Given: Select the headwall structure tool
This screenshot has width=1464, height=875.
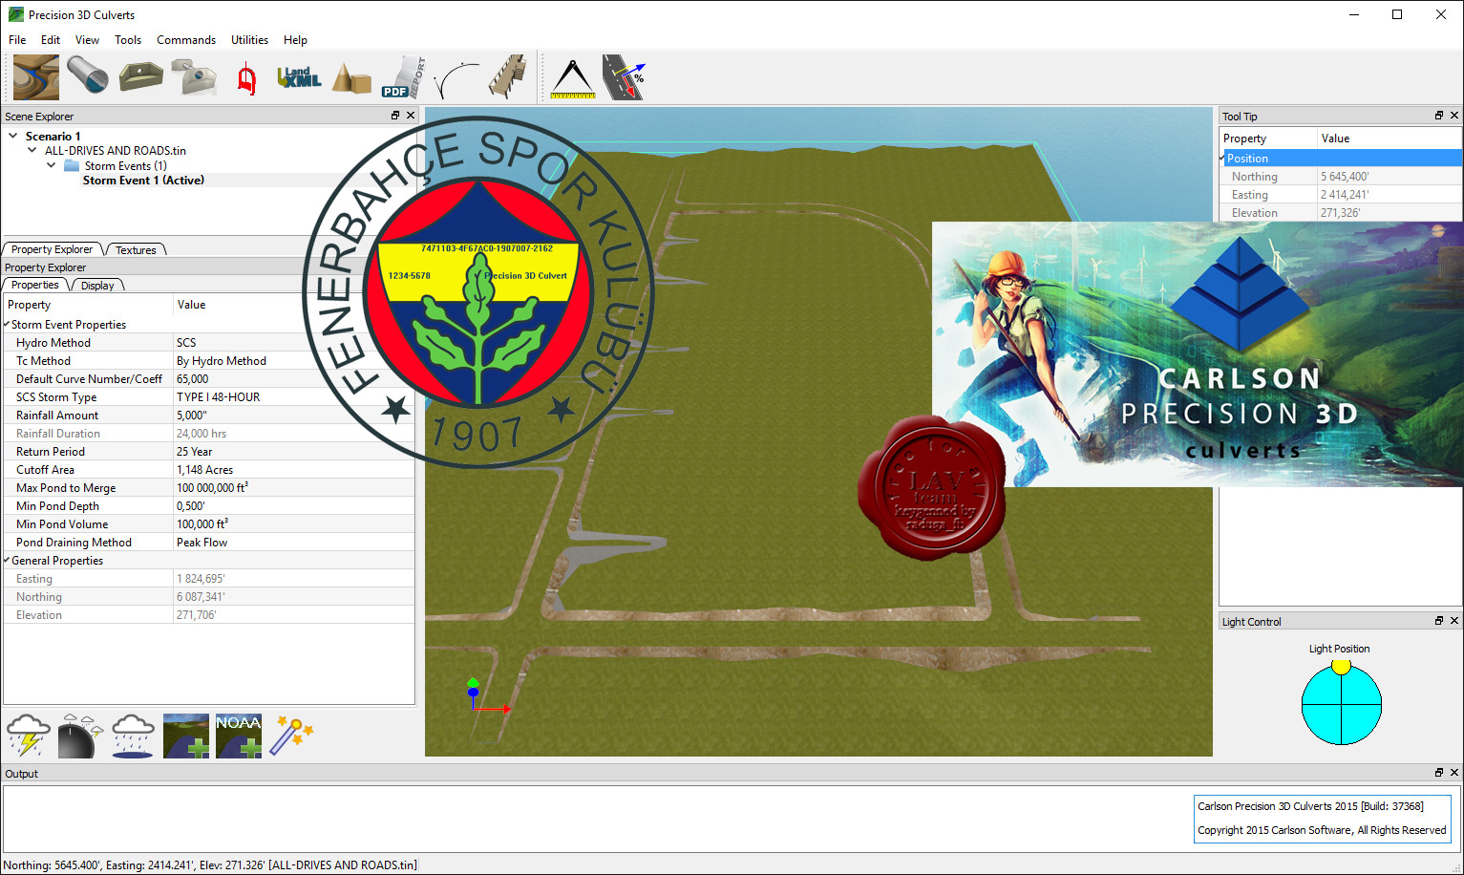Looking at the screenshot, I should (140, 76).
